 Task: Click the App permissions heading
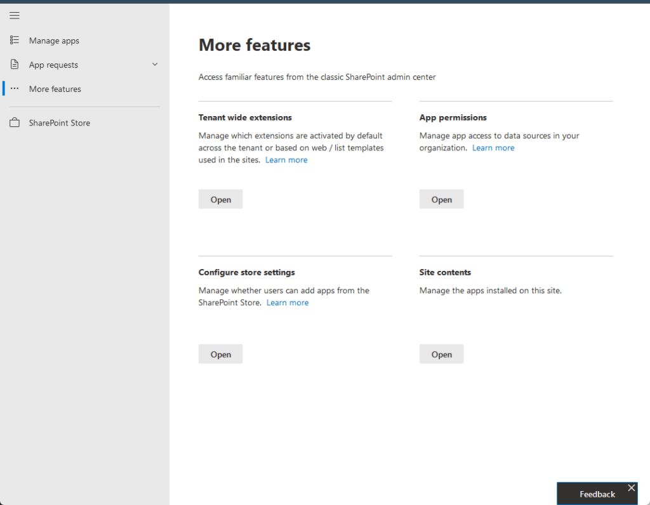click(453, 117)
